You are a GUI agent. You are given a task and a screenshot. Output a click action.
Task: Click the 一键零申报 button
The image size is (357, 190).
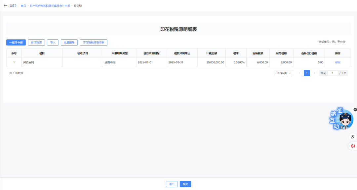point(16,42)
